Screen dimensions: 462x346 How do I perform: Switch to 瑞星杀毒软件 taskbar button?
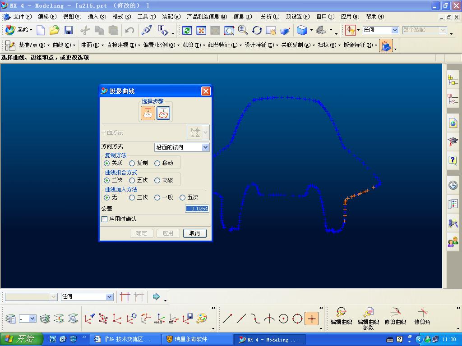point(197,339)
